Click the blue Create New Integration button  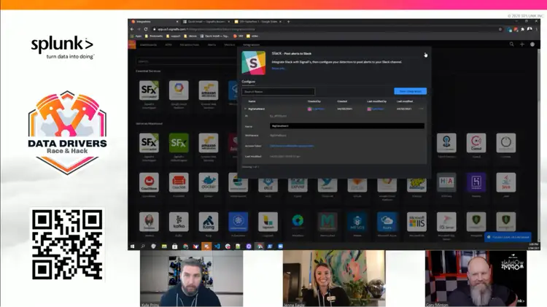(x=410, y=91)
